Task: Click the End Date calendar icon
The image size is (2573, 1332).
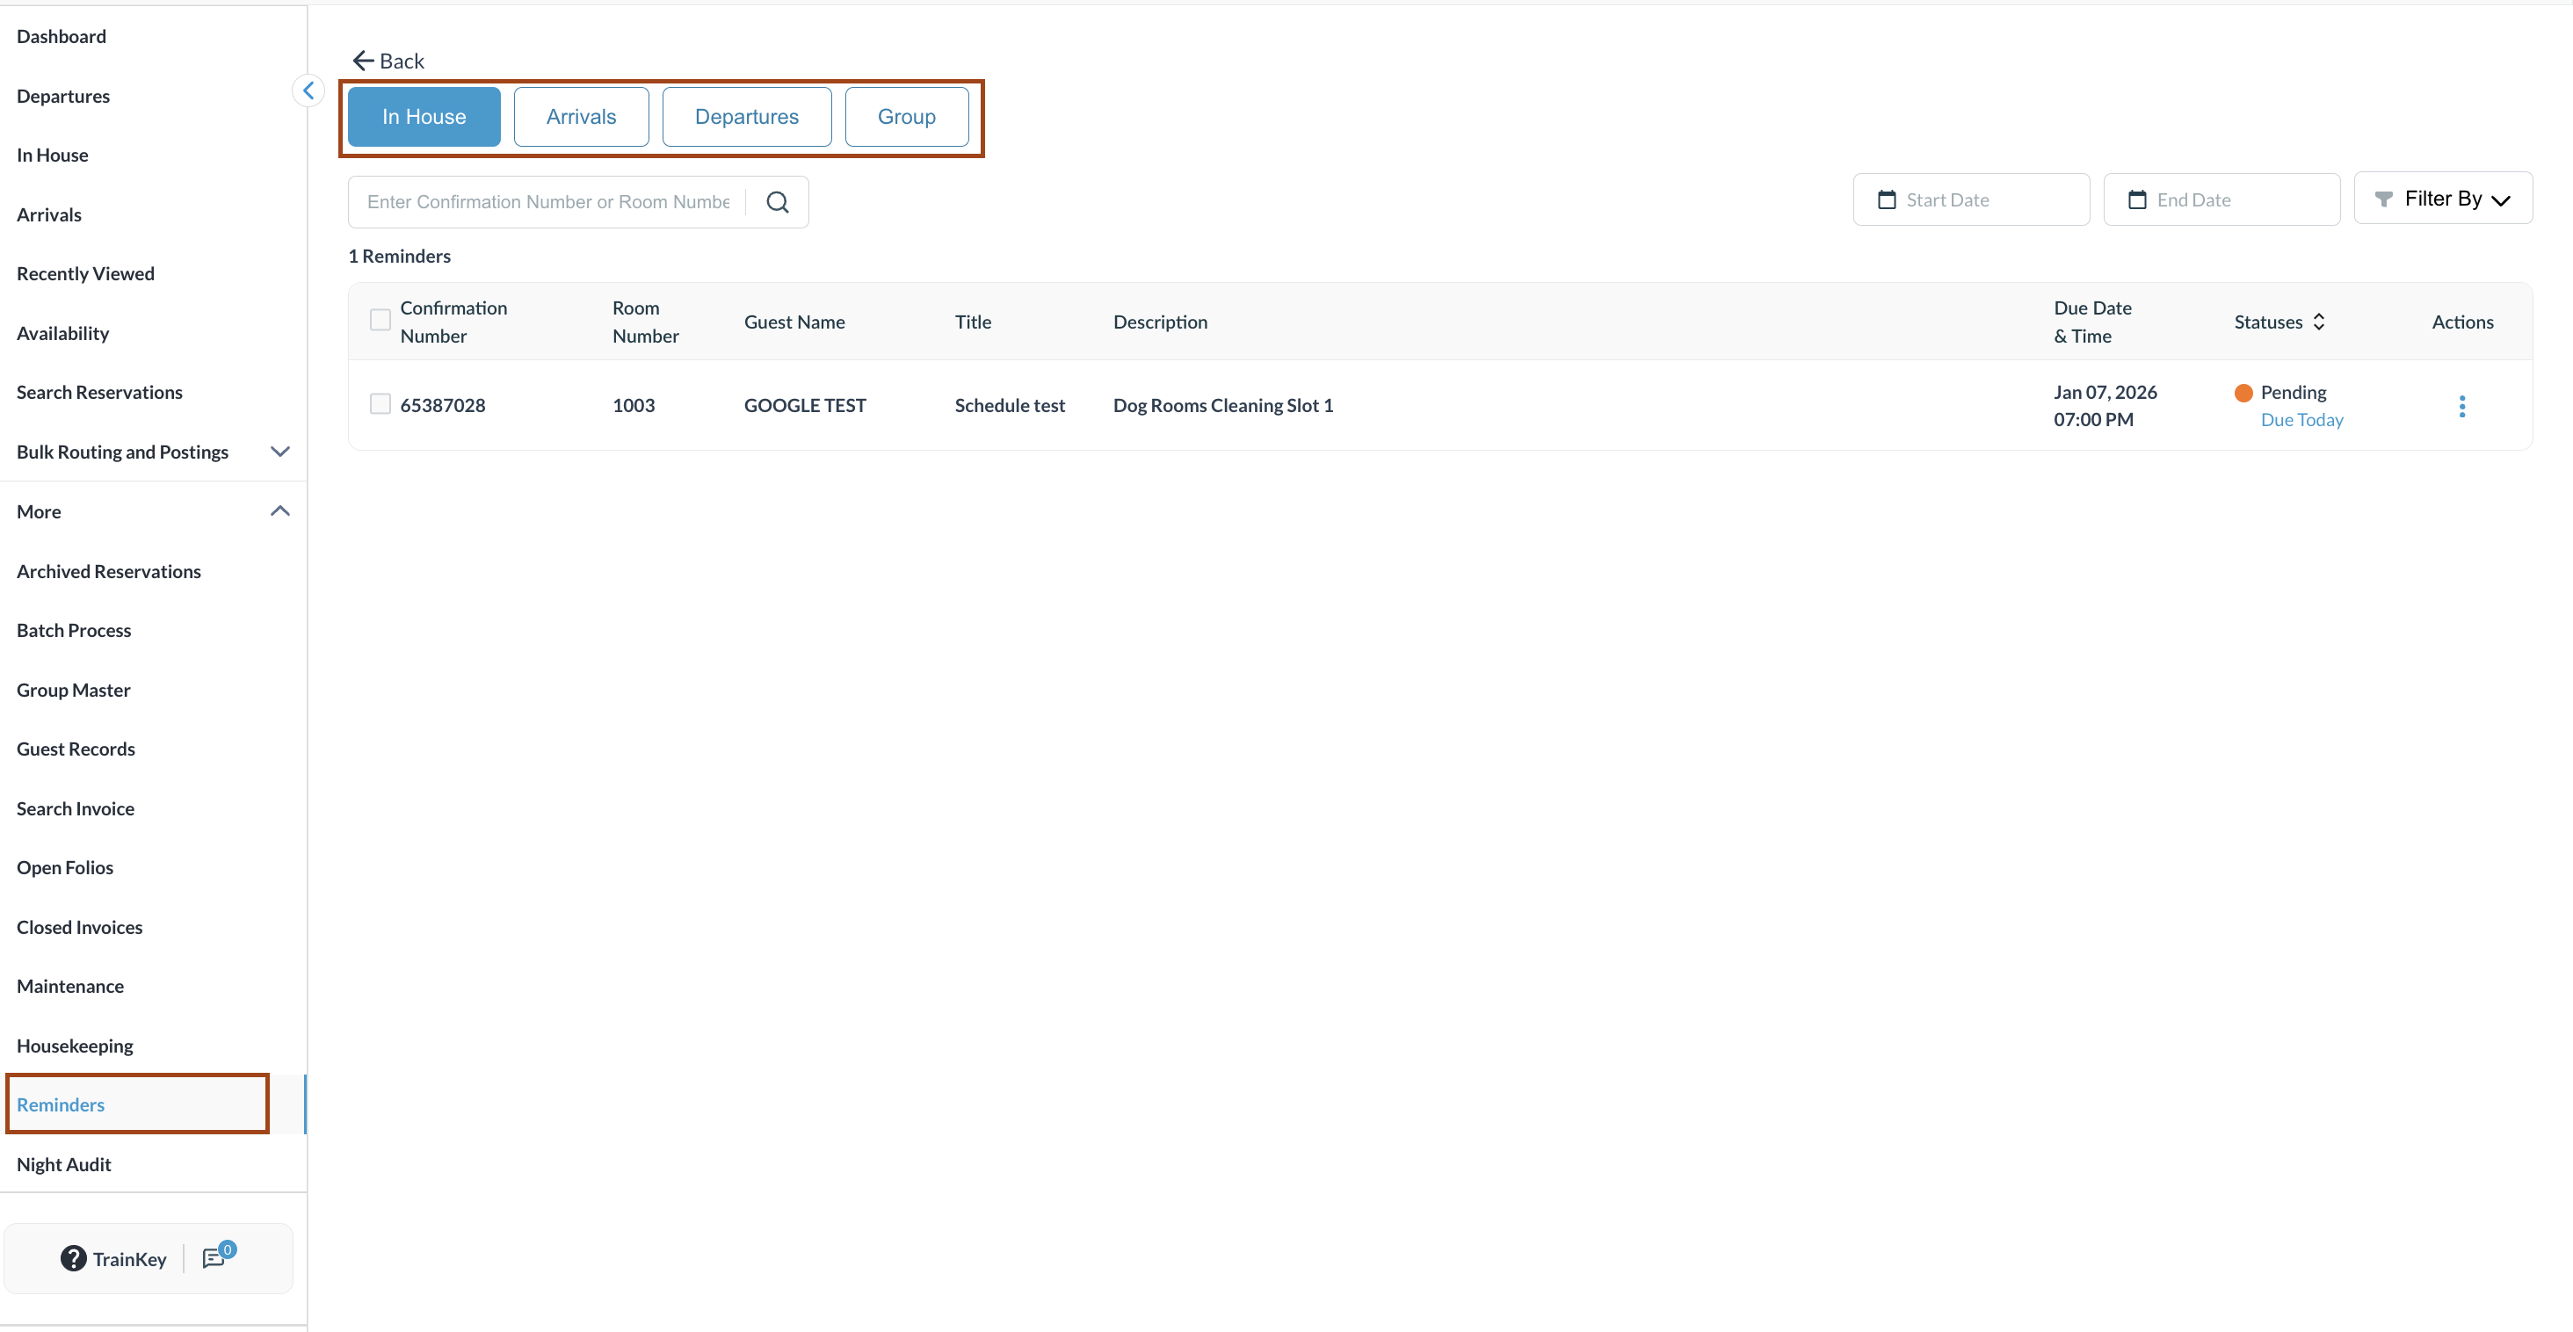Action: pyautogui.click(x=2136, y=199)
